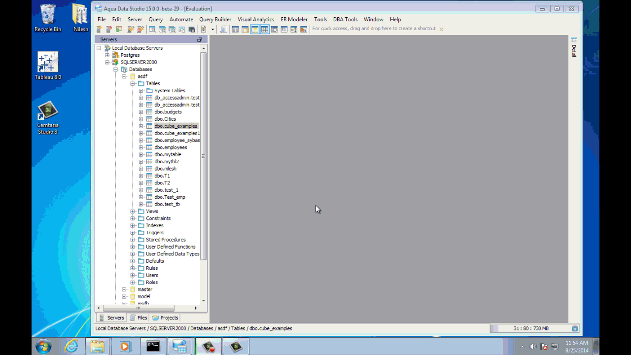Open the File menu
The width and height of the screenshot is (631, 355).
(102, 19)
